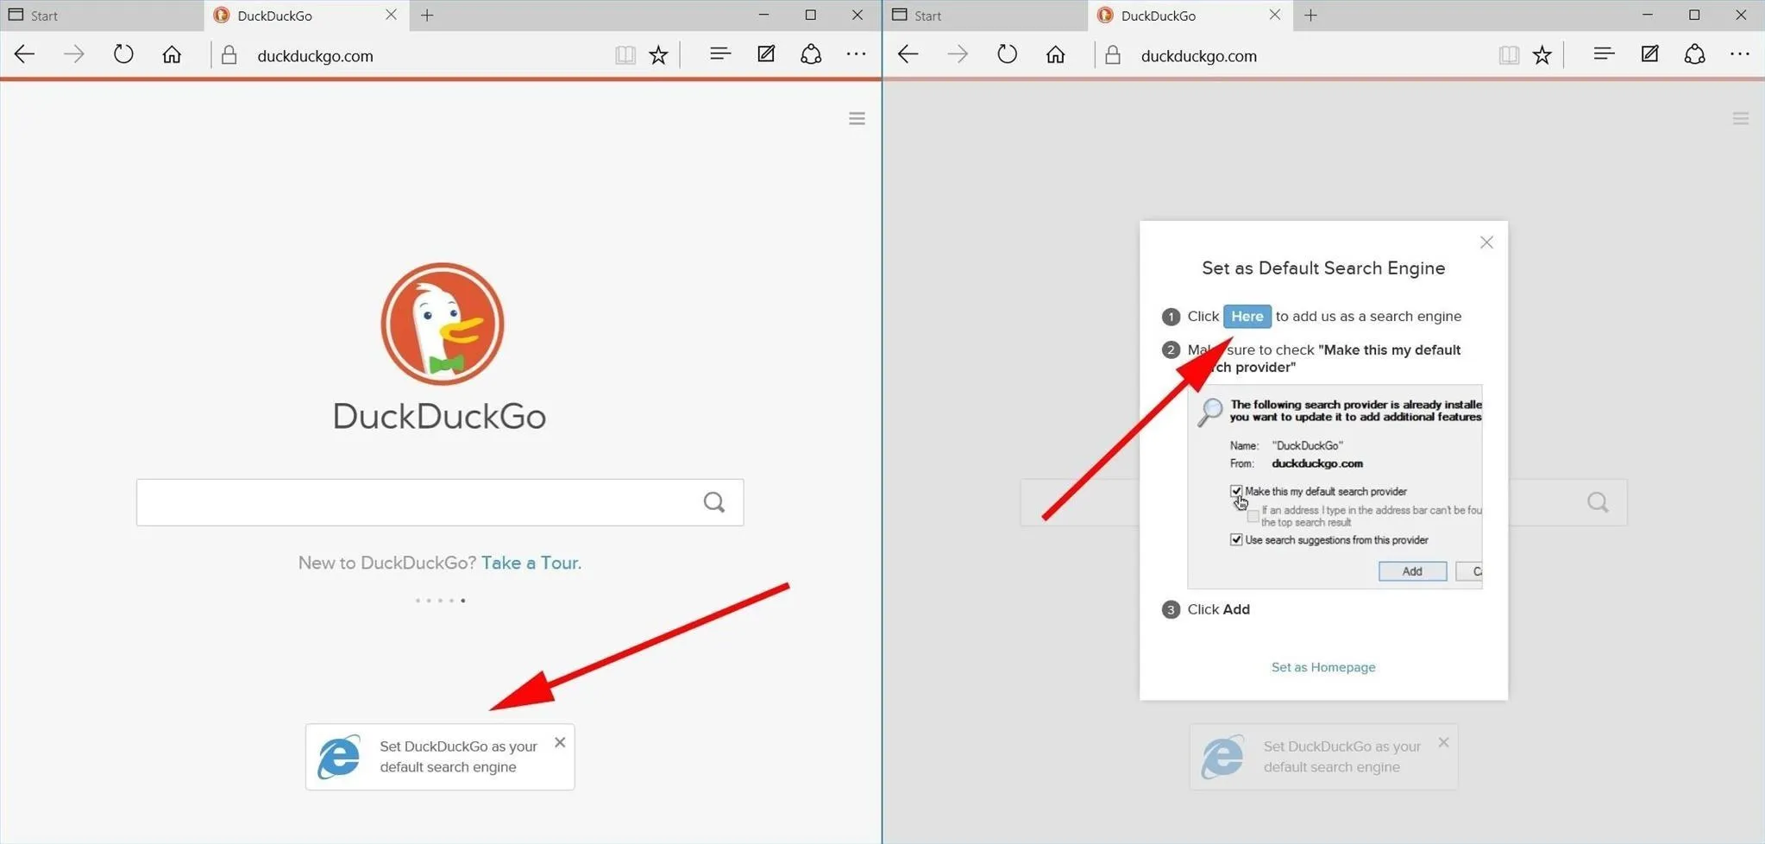Click the search magnifier in left DuckDuckGo search box

click(714, 502)
